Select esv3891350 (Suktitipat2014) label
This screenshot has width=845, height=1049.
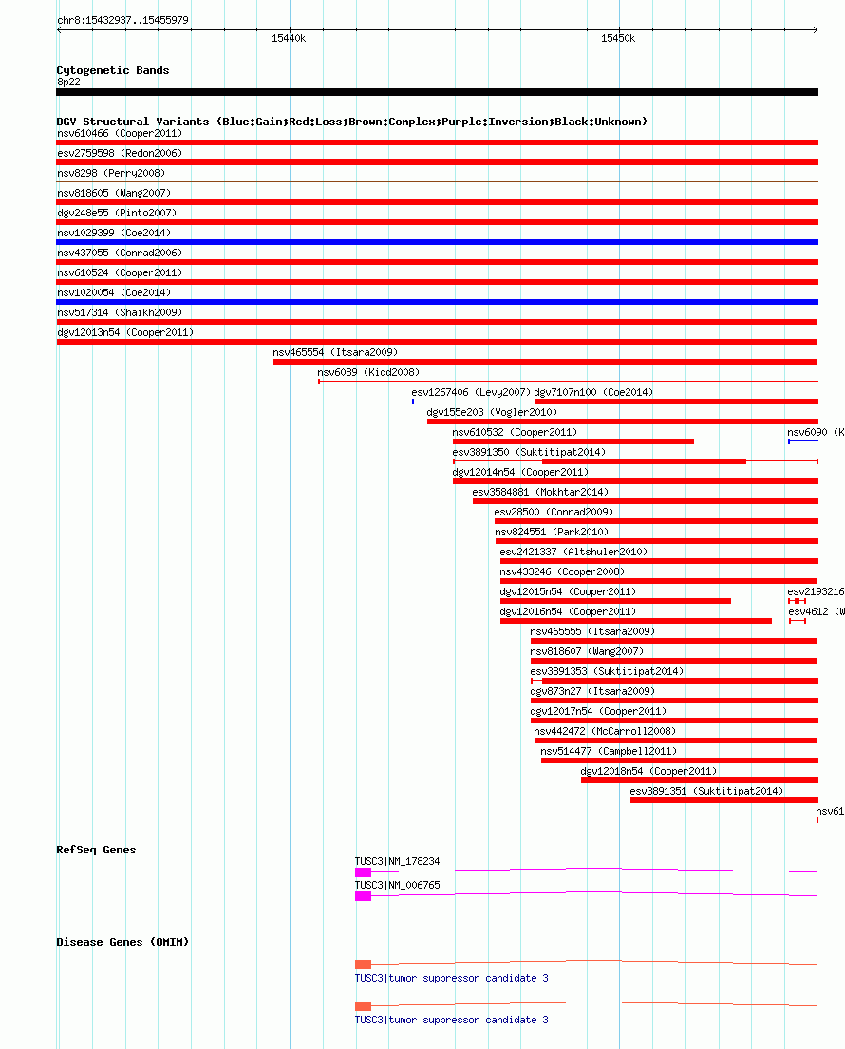[x=529, y=452]
